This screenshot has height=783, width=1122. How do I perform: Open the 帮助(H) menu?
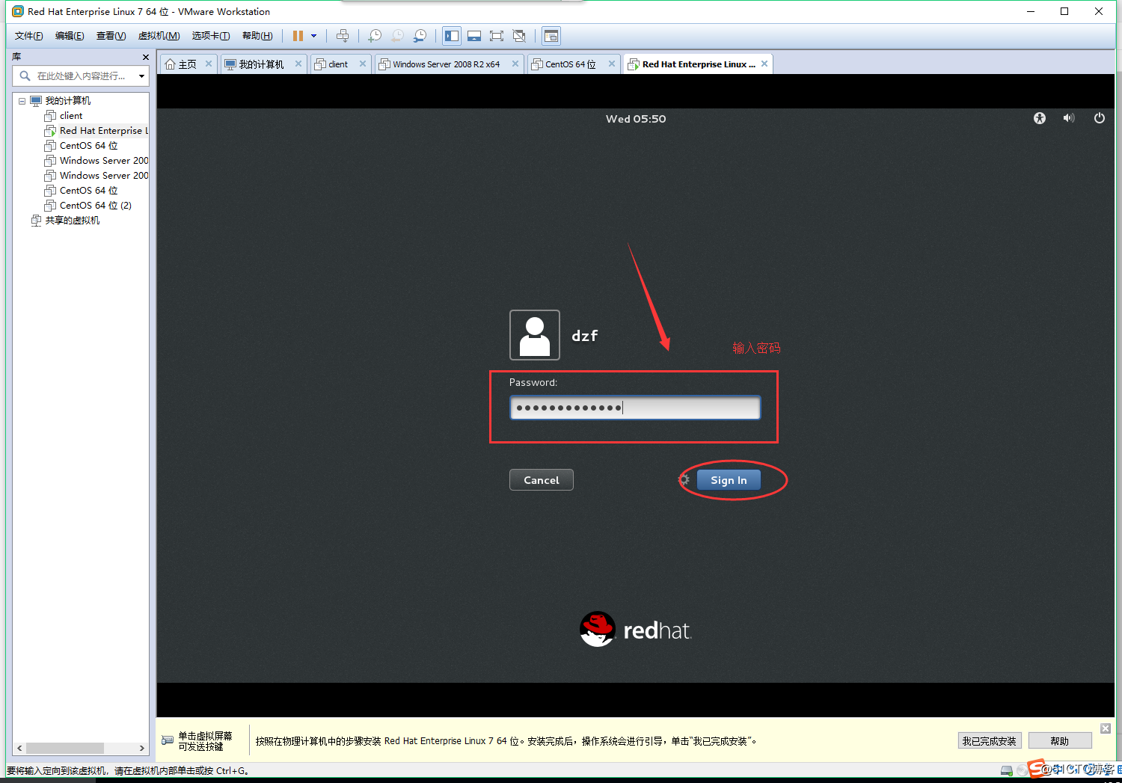257,36
